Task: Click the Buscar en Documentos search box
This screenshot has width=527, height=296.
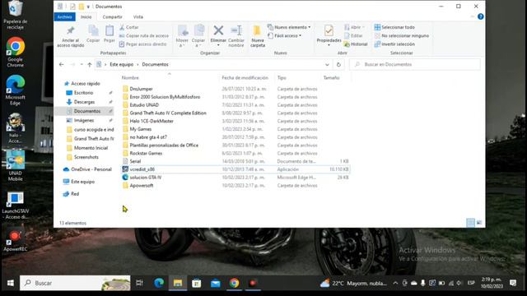Action: pyautogui.click(x=415, y=64)
